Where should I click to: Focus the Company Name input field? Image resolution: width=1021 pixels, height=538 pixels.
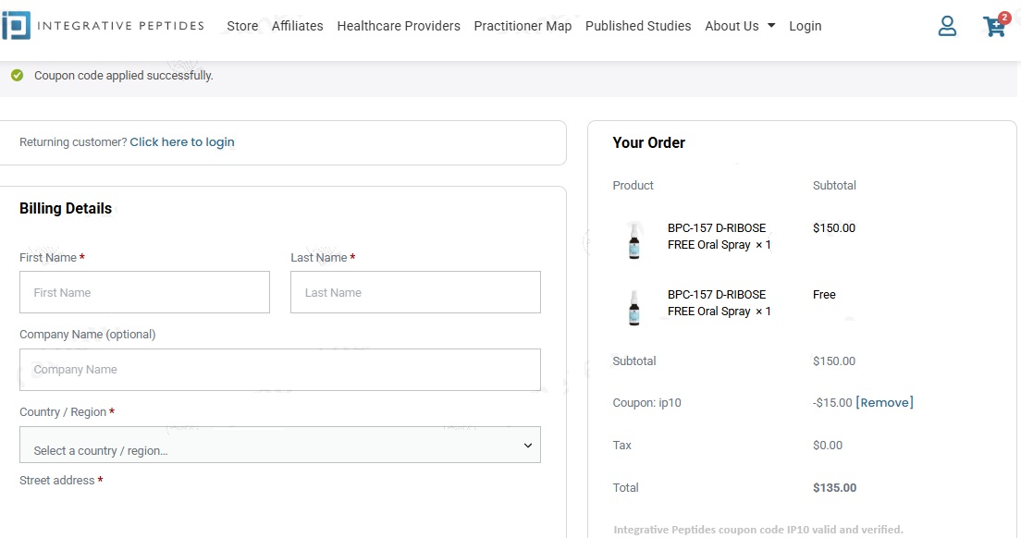pyautogui.click(x=280, y=370)
